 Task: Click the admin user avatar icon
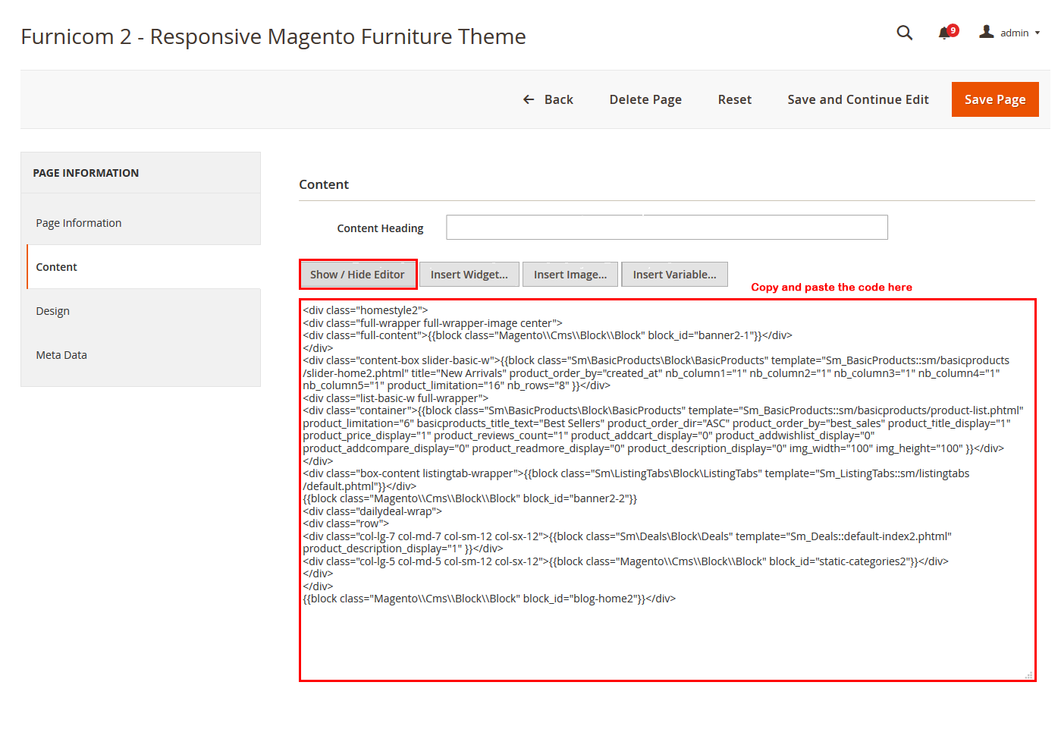pos(986,32)
